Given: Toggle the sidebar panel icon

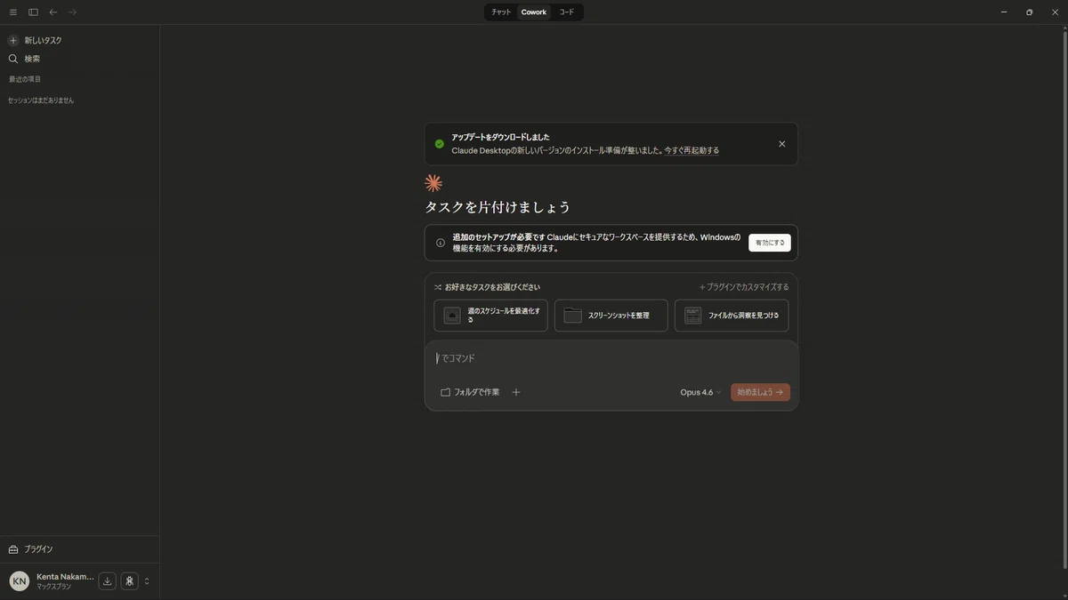Looking at the screenshot, I should coord(33,12).
